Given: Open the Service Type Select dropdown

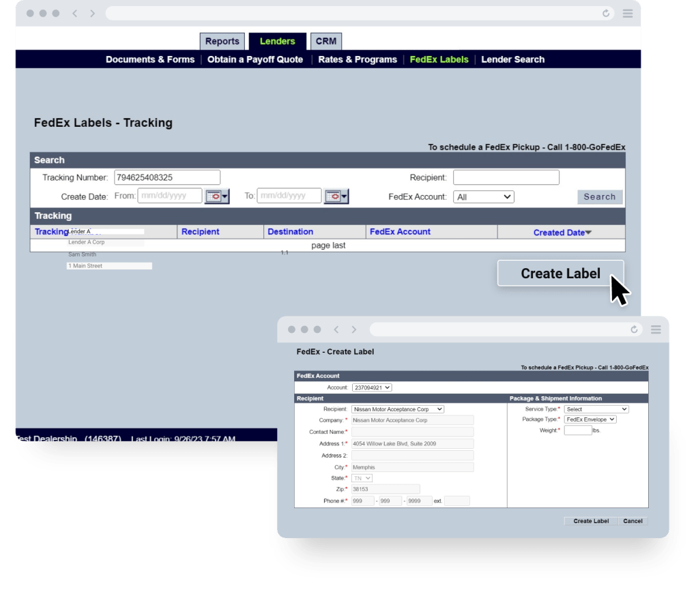Looking at the screenshot, I should 596,409.
